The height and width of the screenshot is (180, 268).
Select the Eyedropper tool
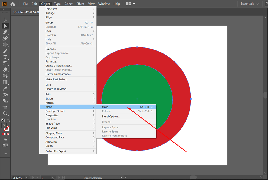click(5, 88)
